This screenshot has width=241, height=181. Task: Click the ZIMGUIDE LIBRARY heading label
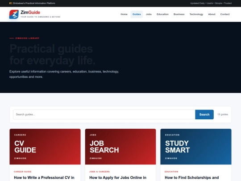tap(27, 38)
